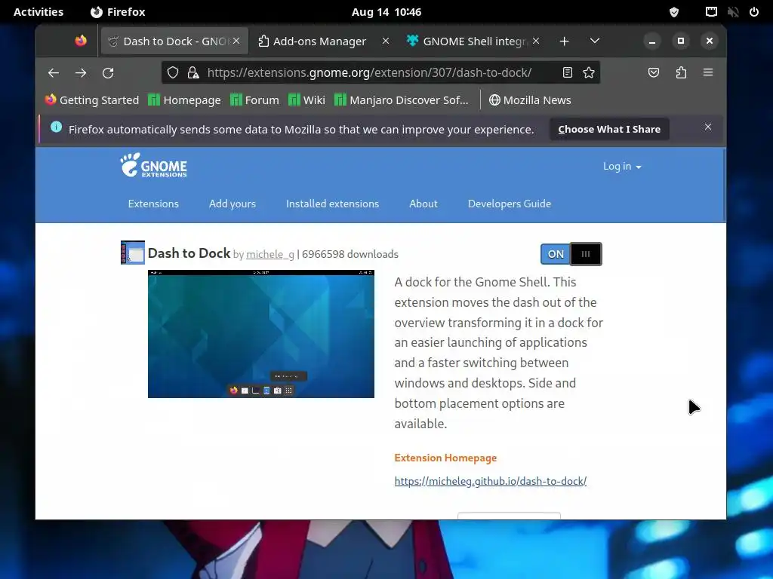
Task: Open Installed extensions nav item
Action: 332,204
